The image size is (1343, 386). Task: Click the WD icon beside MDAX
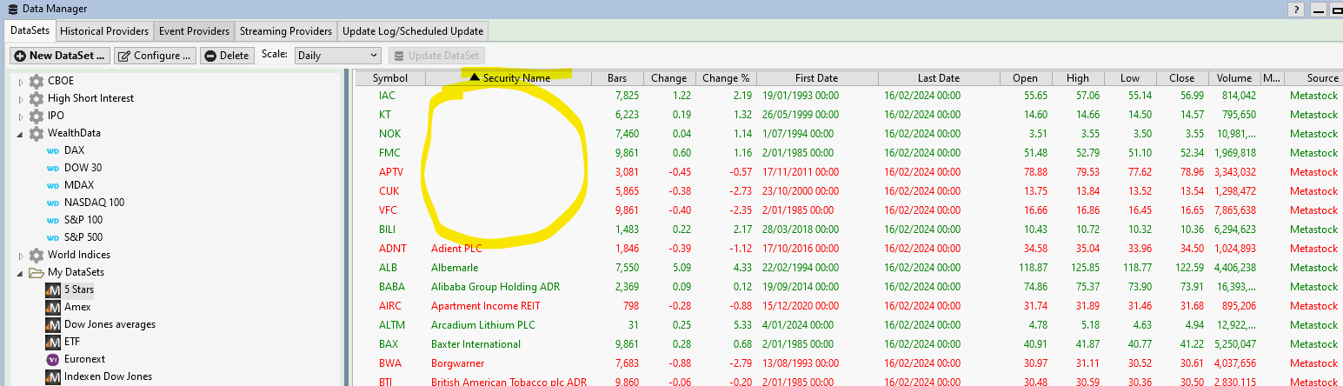[52, 185]
